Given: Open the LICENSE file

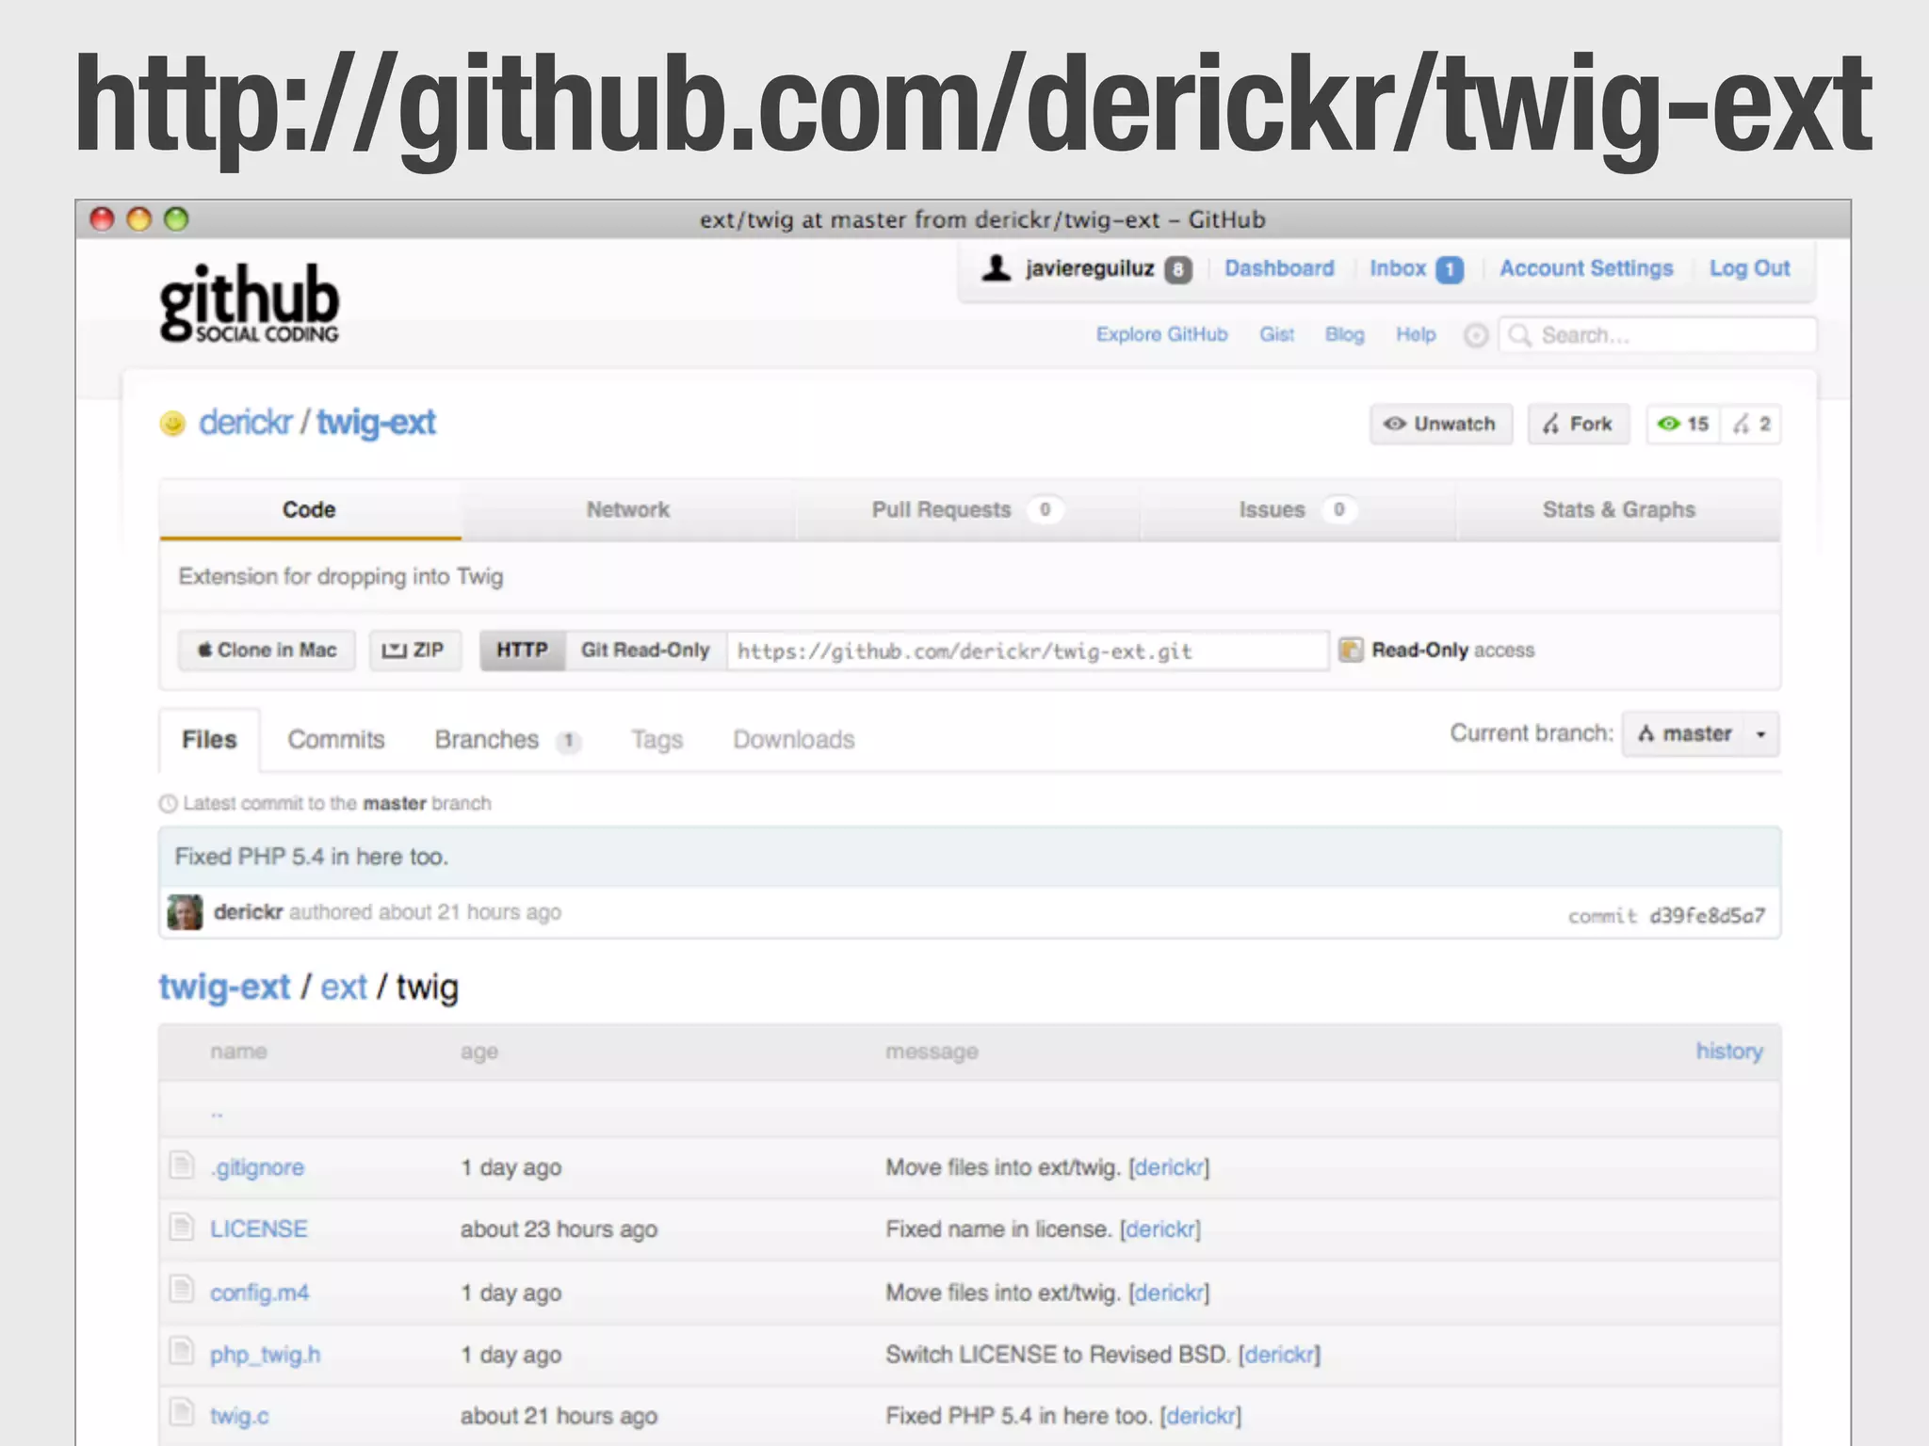Looking at the screenshot, I should (x=259, y=1229).
